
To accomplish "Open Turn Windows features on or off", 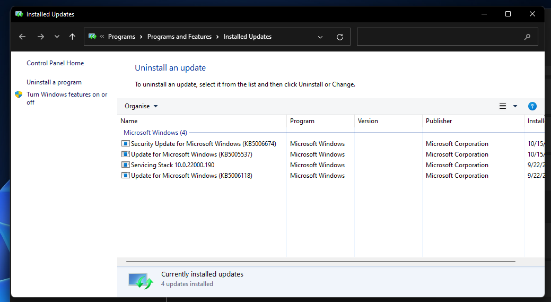I will point(67,98).
